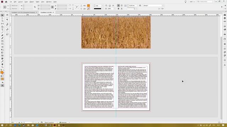
Task: Select the Type tool
Action: [2, 30]
